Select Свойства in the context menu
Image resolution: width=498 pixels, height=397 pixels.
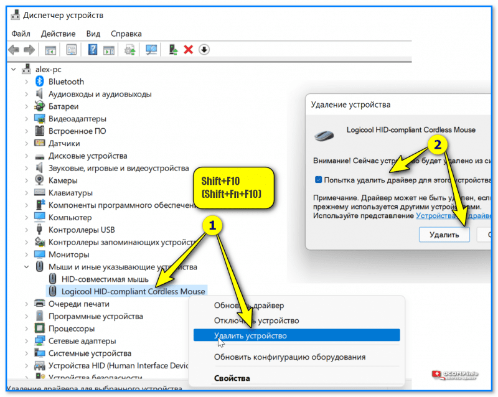232,378
